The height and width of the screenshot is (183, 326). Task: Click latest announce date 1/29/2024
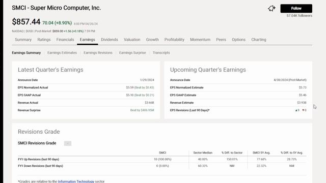click(147, 80)
